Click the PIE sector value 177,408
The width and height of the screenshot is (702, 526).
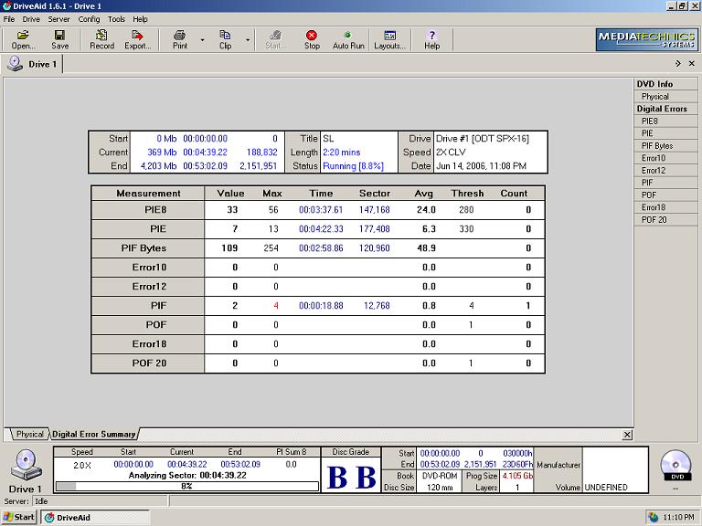(374, 229)
